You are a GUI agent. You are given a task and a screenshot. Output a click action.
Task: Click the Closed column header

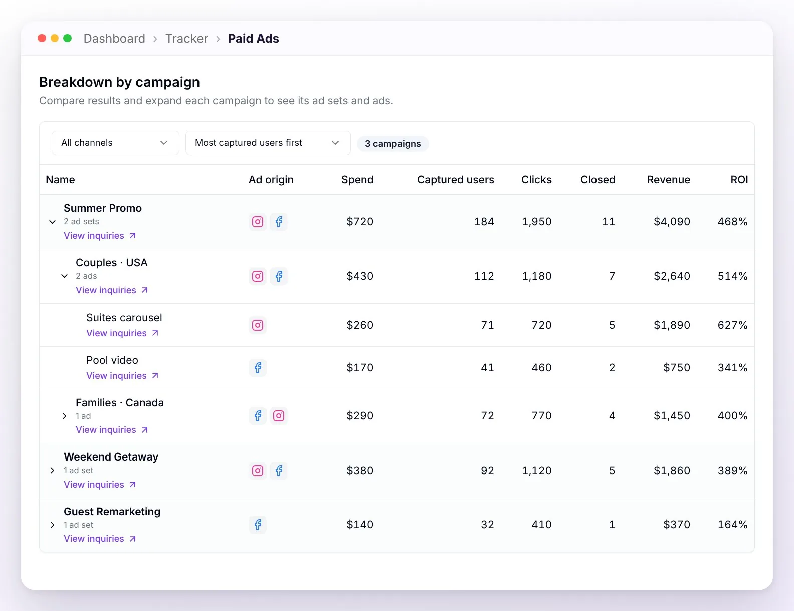[x=598, y=180]
